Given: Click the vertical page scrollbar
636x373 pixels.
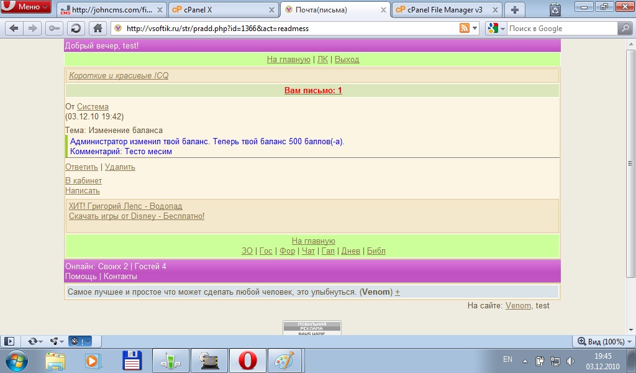Looking at the screenshot, I should point(630,163).
